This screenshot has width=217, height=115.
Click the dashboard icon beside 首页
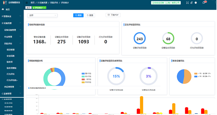point(3,10)
